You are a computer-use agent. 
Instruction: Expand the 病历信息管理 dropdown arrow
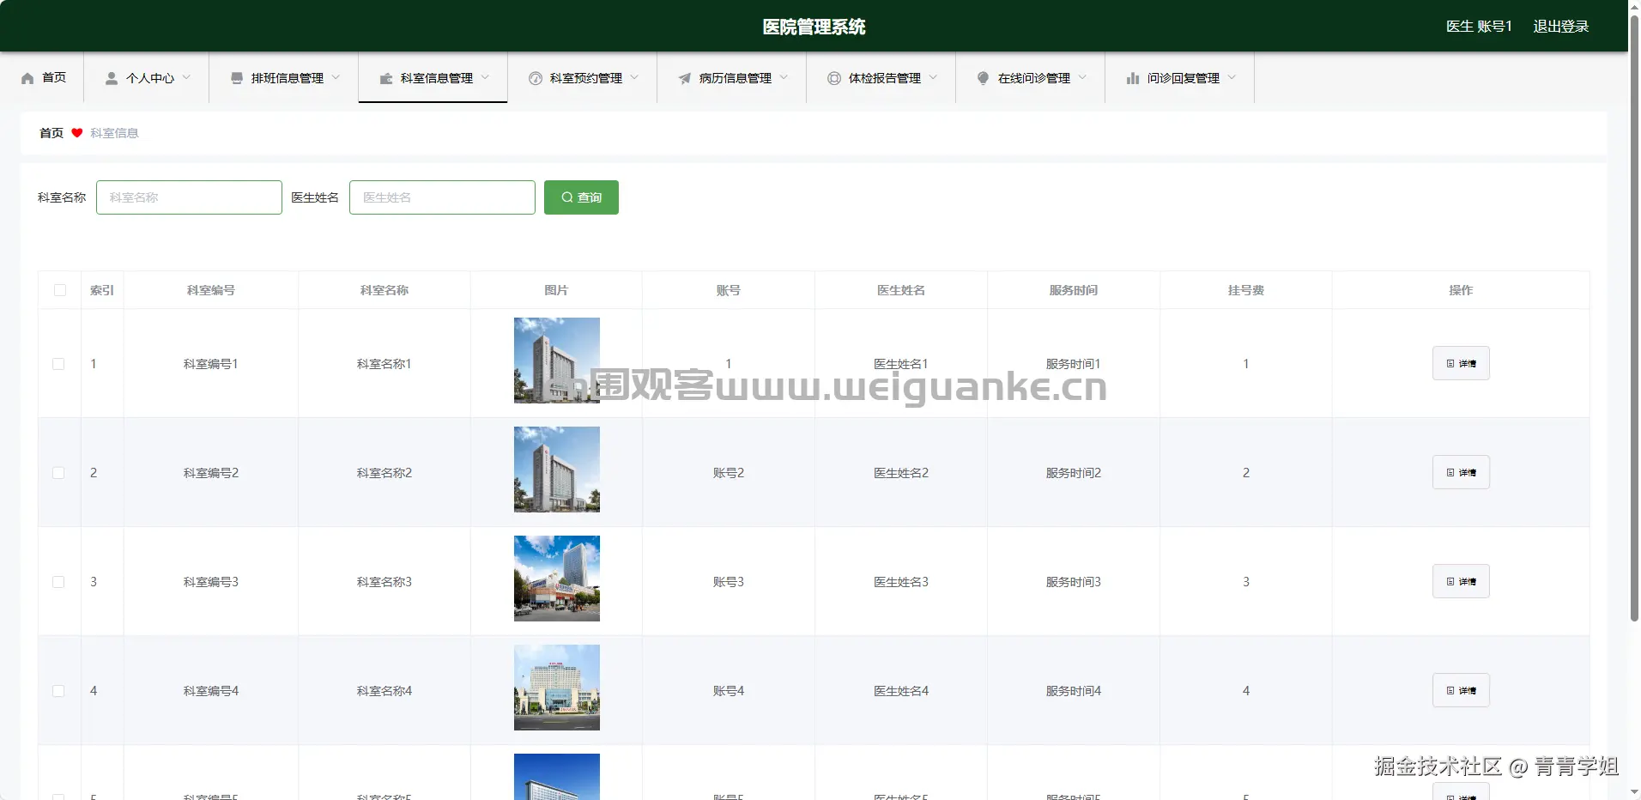pyautogui.click(x=784, y=77)
